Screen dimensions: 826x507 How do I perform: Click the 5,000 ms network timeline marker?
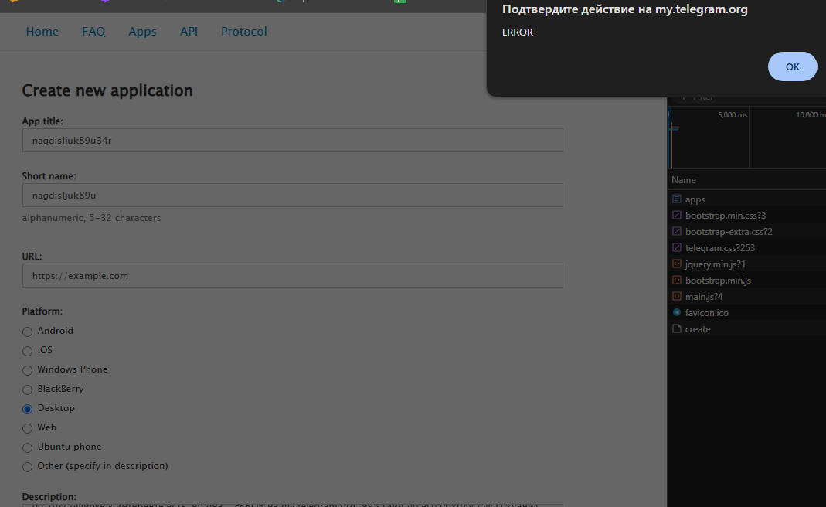click(733, 115)
